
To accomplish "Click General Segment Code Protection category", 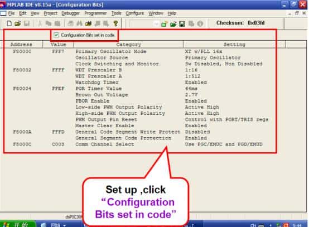I will [123, 138].
